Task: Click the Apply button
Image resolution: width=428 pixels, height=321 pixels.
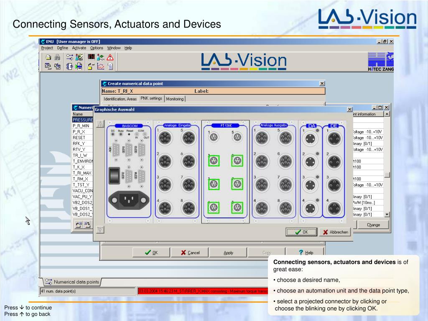Action: 228,252
